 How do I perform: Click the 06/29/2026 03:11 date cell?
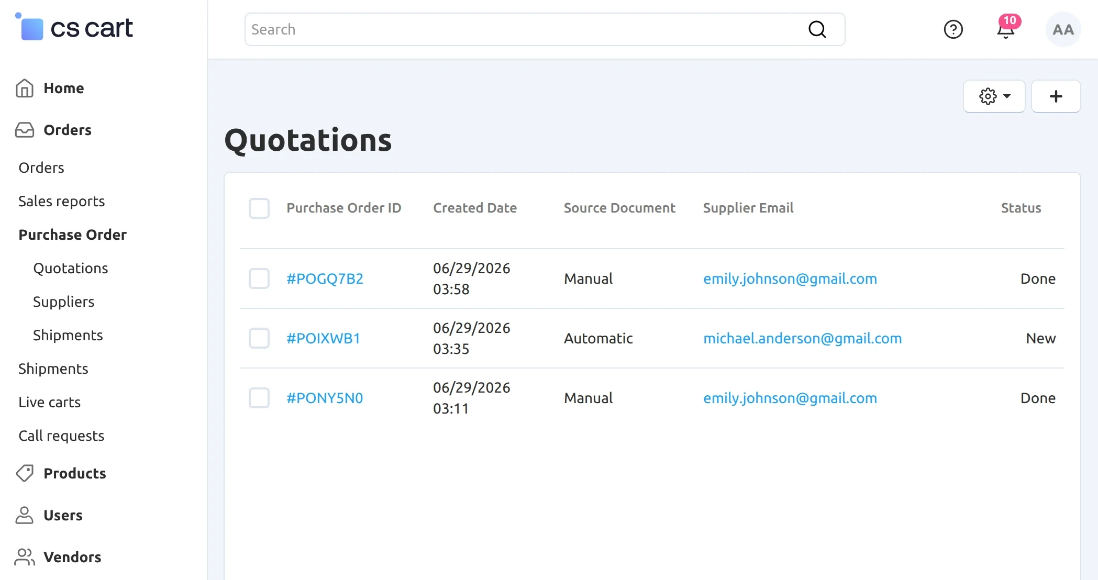[x=472, y=398]
